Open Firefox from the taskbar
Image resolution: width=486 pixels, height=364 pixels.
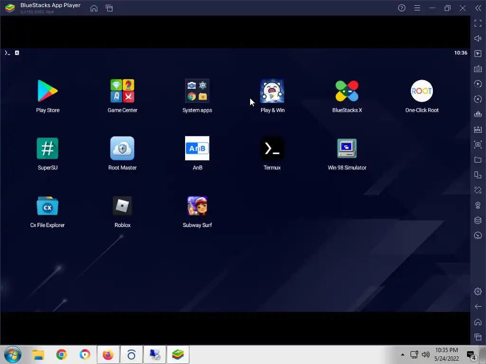[108, 355]
